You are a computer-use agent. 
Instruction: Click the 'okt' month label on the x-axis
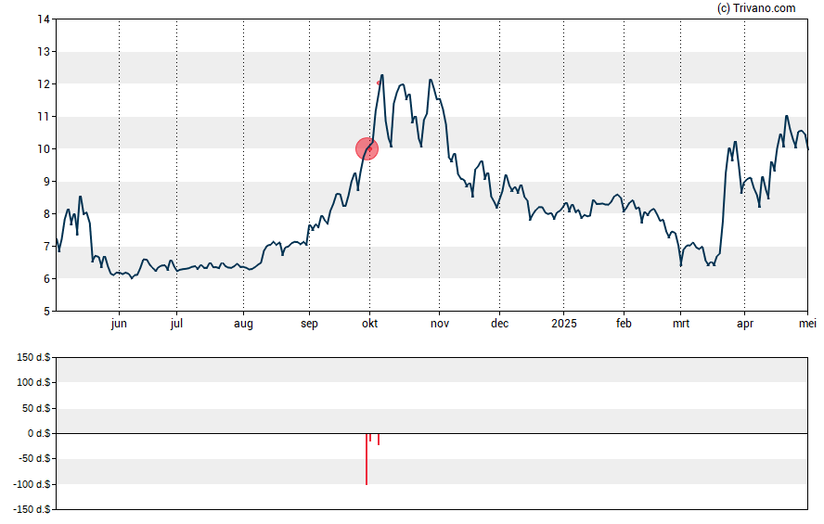[369, 324]
